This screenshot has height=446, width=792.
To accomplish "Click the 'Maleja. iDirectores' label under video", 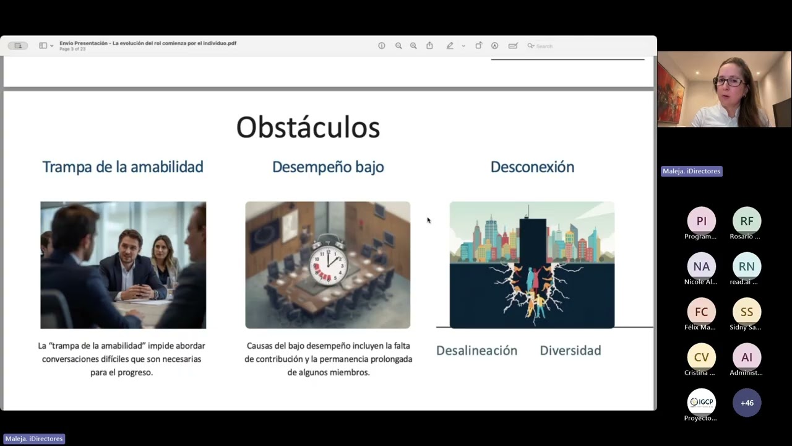I will (692, 171).
